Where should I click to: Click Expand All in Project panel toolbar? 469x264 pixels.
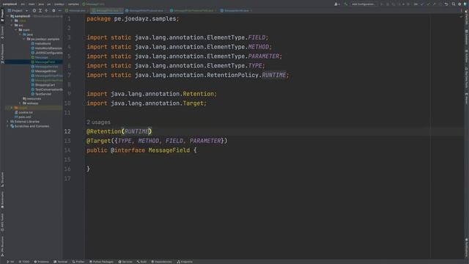(x=40, y=10)
